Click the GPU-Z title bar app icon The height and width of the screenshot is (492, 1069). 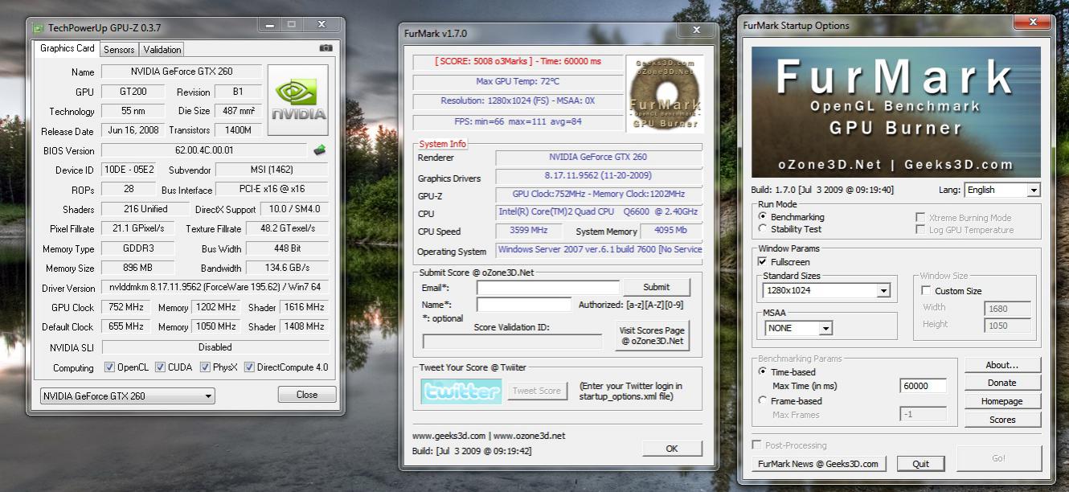[x=39, y=27]
